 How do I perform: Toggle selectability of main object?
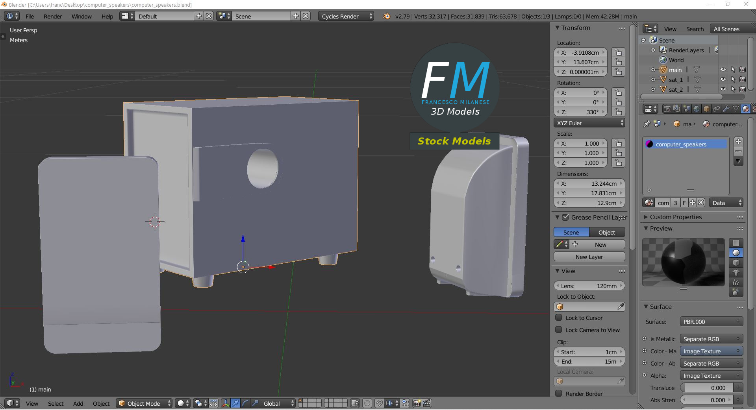point(733,70)
